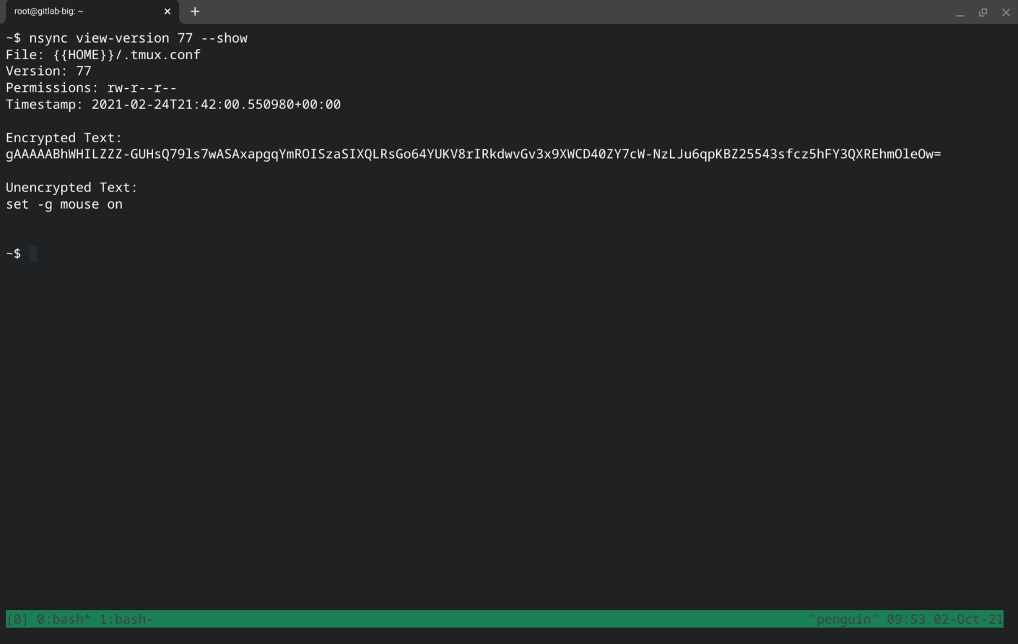Click the Permissions rw-r--r-- line
The width and height of the screenshot is (1018, 644).
[x=91, y=88]
